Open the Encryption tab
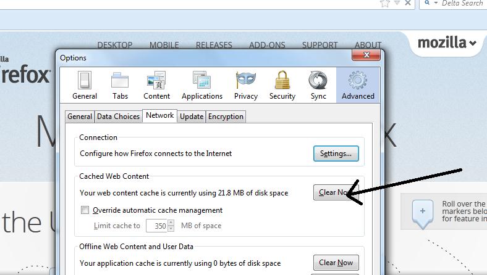Viewport: 487px width, 275px height. pyautogui.click(x=226, y=117)
